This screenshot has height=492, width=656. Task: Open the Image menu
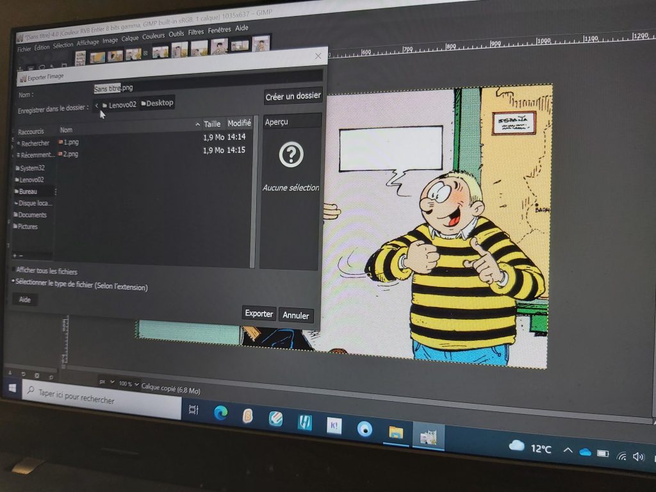coord(110,40)
